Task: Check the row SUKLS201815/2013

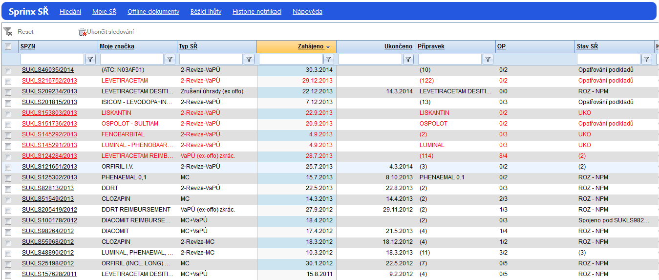Action: point(8,103)
